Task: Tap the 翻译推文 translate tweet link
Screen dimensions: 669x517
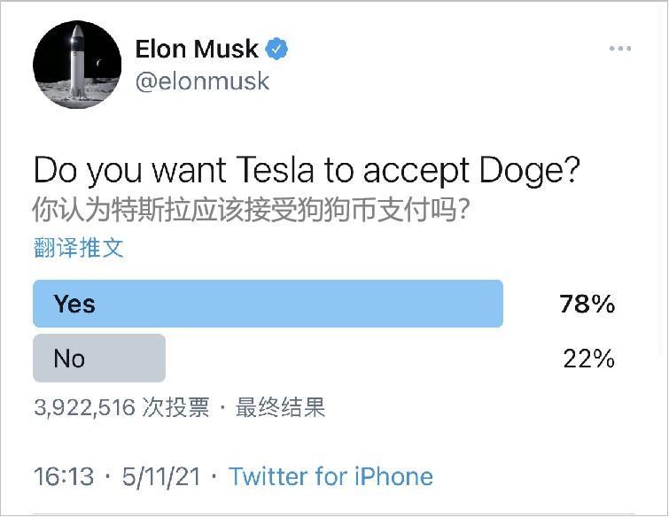Action: pyautogui.click(x=79, y=248)
